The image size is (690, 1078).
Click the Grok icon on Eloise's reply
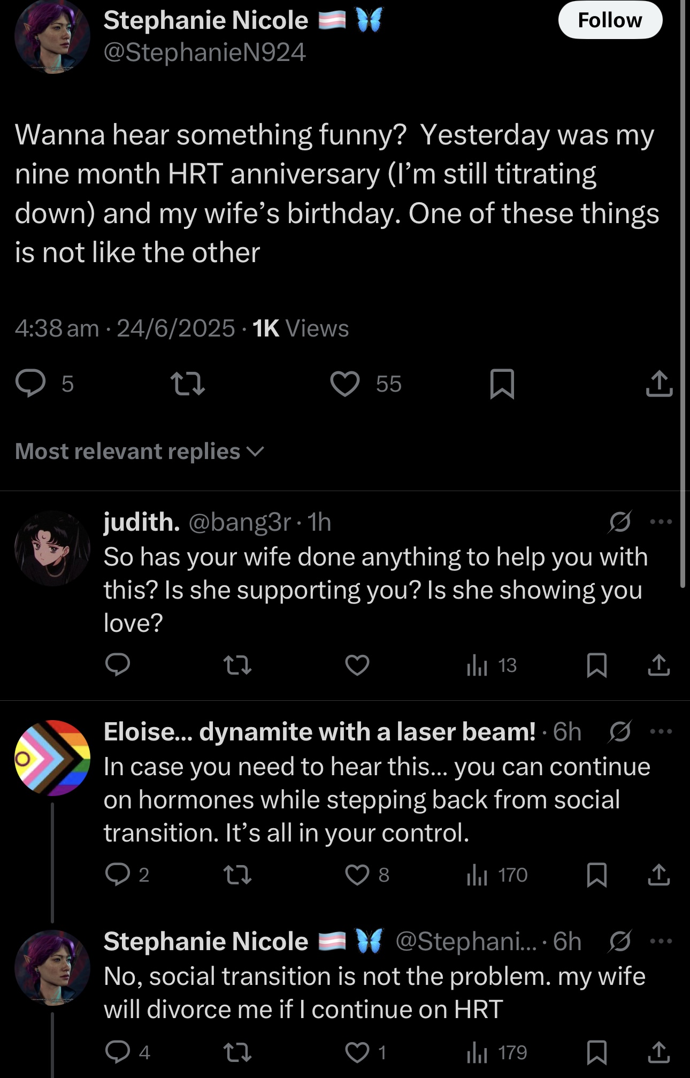(x=619, y=731)
